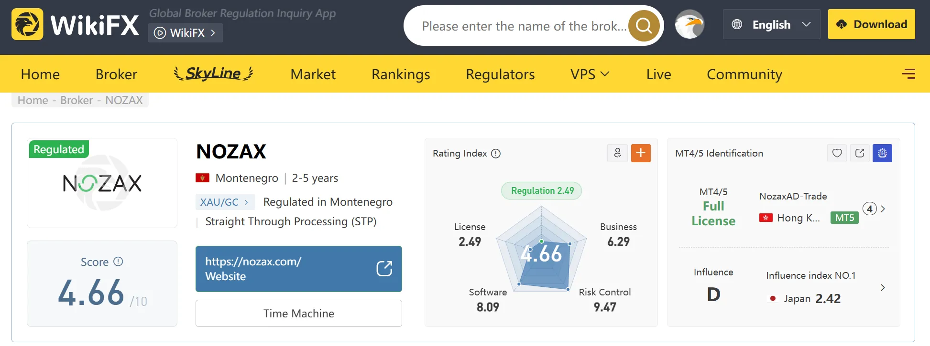Click the WikiFX wordmark text
The image size is (930, 346).
[95, 25]
